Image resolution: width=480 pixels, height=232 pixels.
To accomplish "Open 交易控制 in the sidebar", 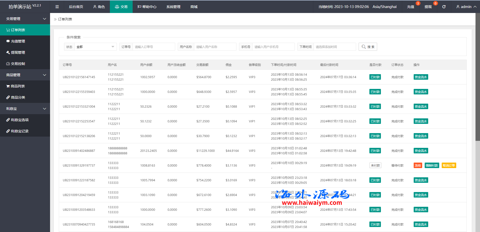I will pos(18,64).
